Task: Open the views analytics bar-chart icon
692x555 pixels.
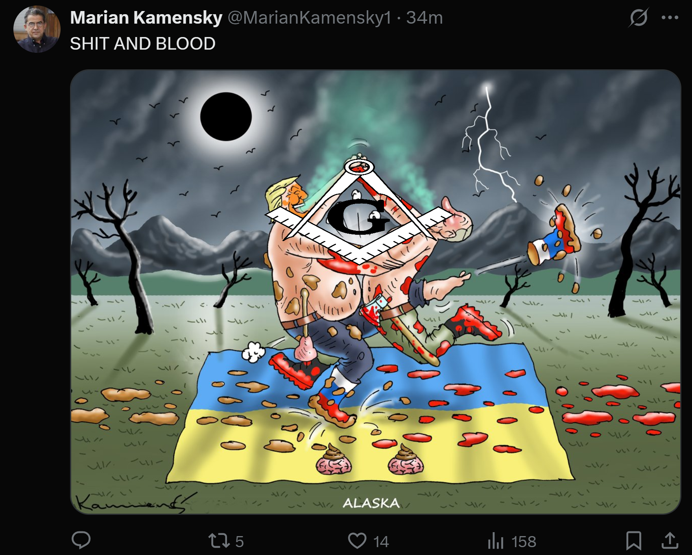Action: tap(495, 541)
